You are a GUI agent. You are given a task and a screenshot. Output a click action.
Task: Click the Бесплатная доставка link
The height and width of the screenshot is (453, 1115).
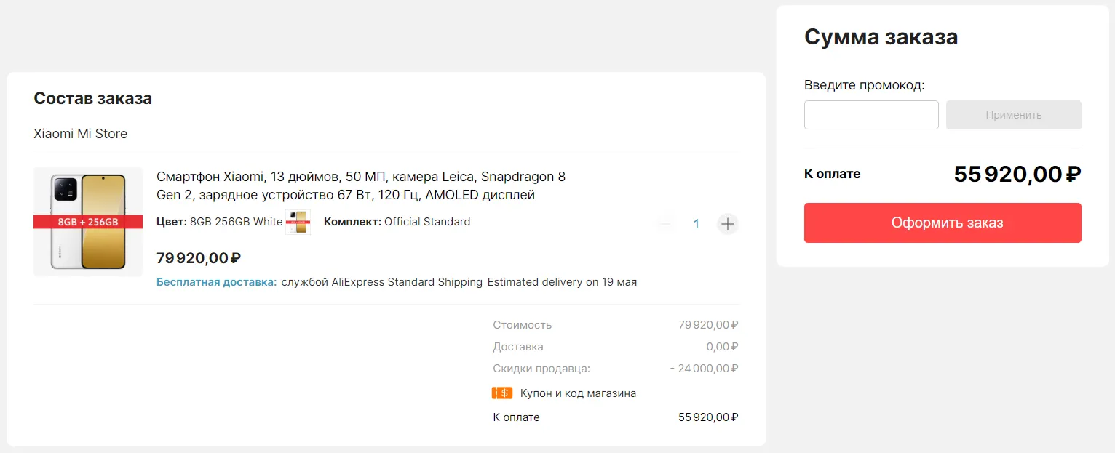(x=216, y=282)
